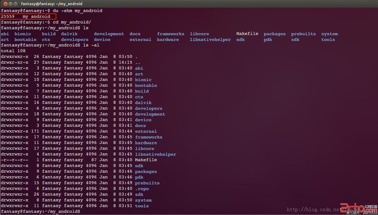Click the 'total 108' line

13,51
